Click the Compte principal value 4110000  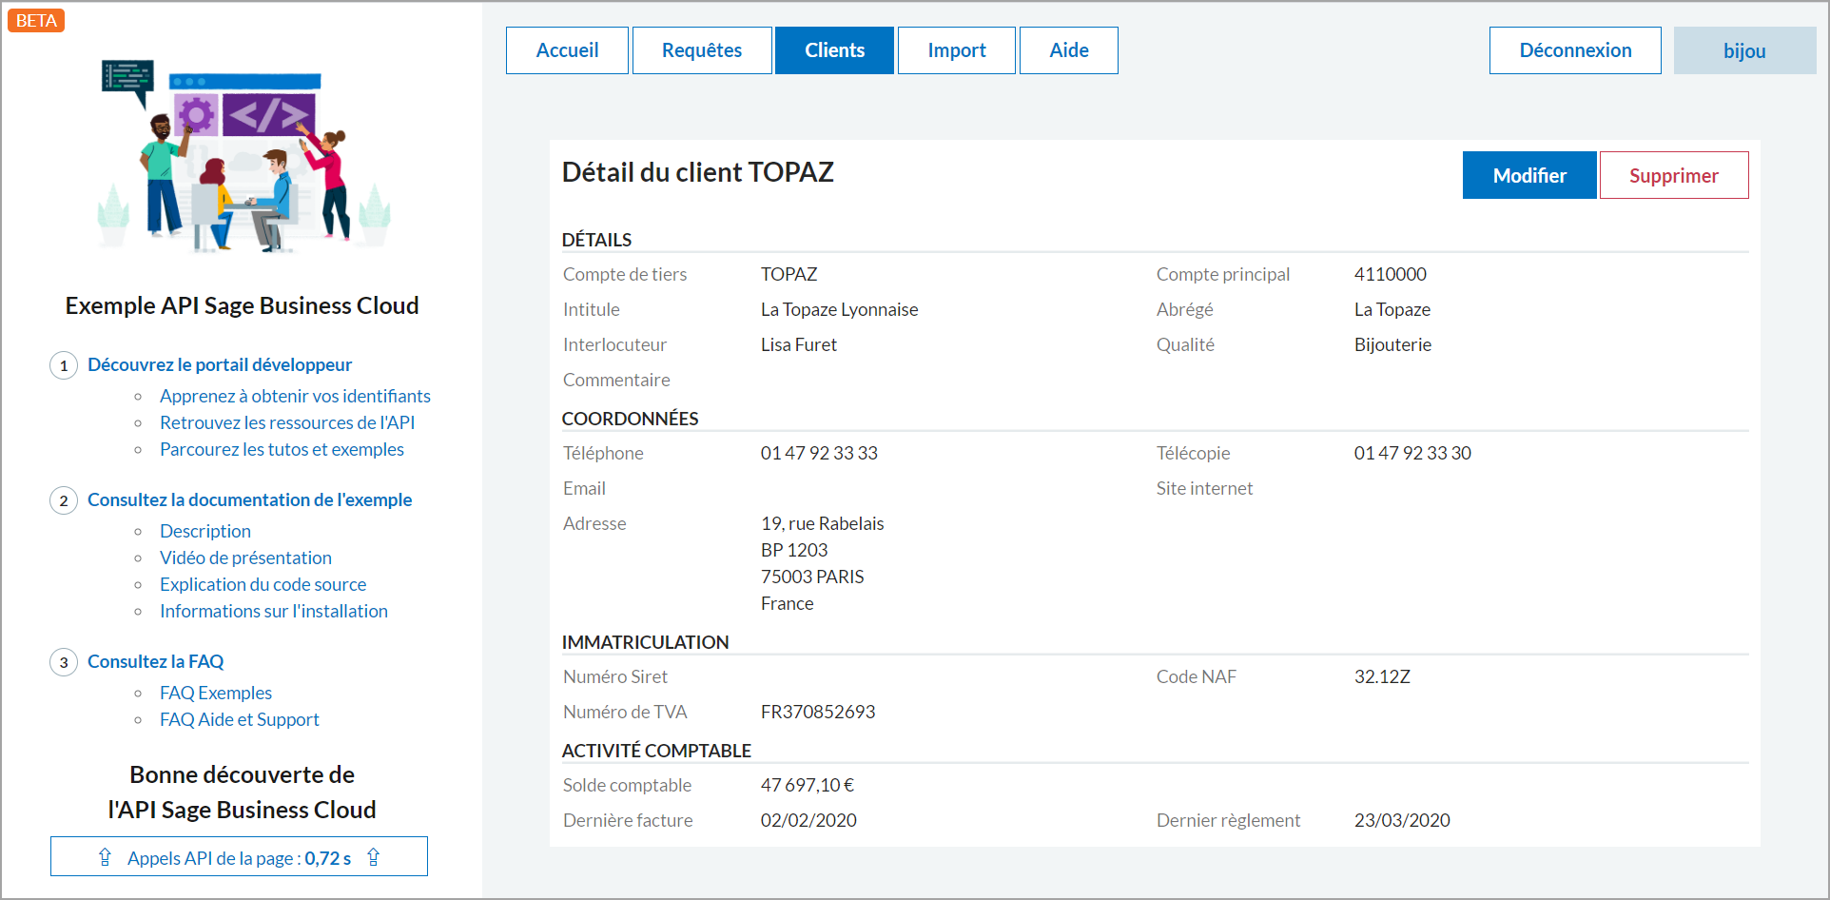pyautogui.click(x=1390, y=274)
